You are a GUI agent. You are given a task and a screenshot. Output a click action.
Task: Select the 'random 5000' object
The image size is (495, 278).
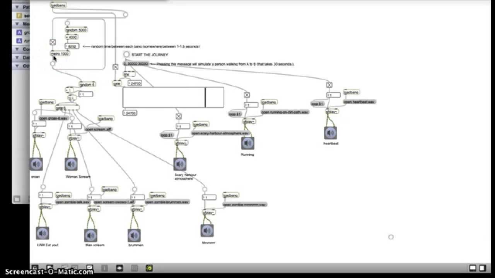click(77, 30)
